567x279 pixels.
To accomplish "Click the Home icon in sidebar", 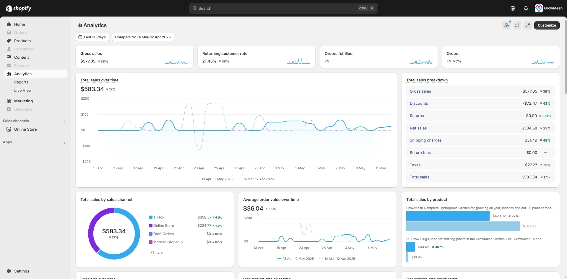I will click(x=9, y=24).
